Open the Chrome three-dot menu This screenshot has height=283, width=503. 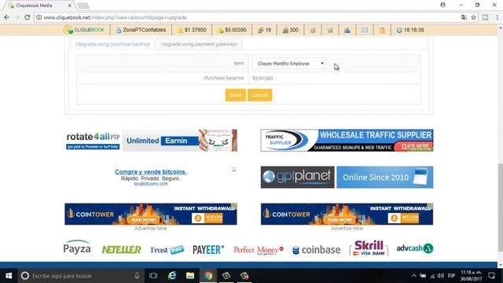(497, 17)
